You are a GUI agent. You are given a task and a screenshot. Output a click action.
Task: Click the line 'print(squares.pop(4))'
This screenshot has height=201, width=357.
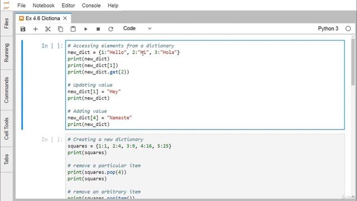click(x=97, y=173)
